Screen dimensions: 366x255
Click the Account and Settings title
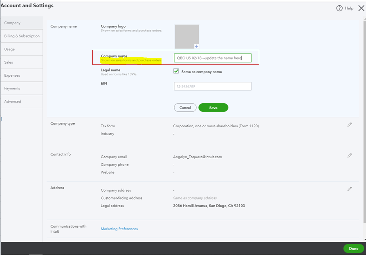coord(27,6)
